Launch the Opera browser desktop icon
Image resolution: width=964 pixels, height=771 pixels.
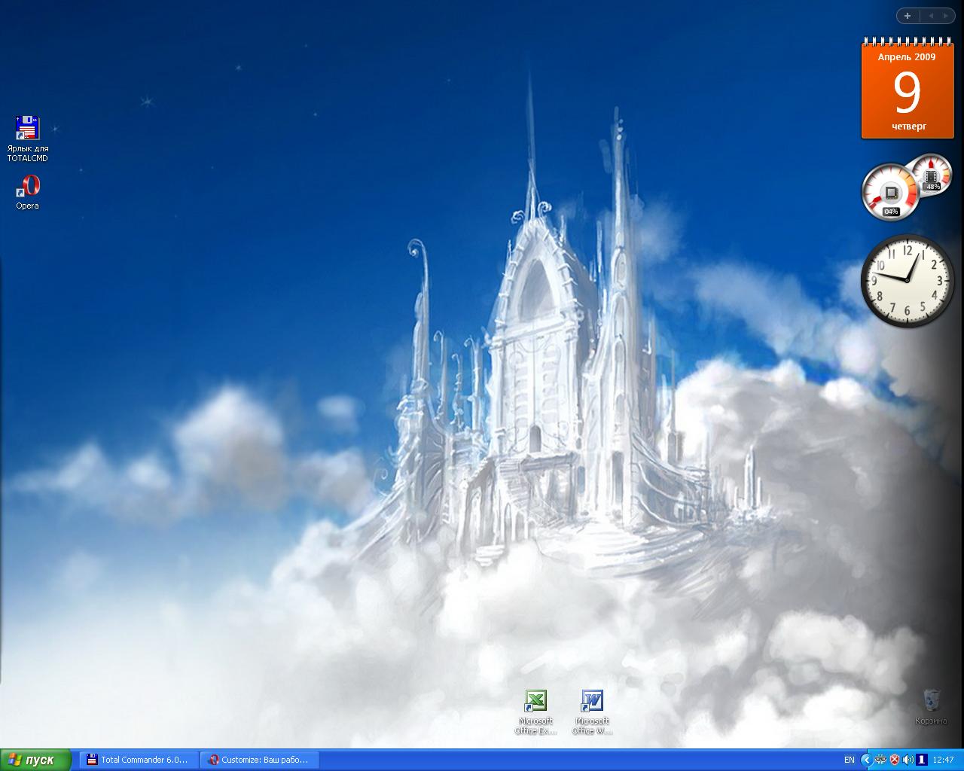pyautogui.click(x=28, y=192)
